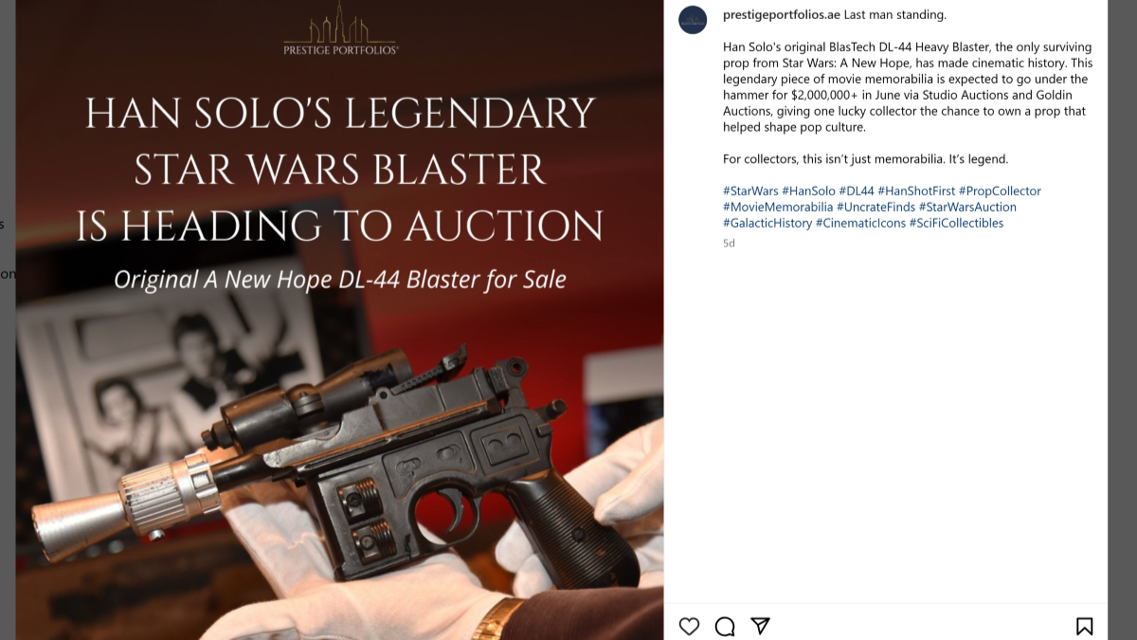Open the #GalacticHistory hashtag

[767, 223]
